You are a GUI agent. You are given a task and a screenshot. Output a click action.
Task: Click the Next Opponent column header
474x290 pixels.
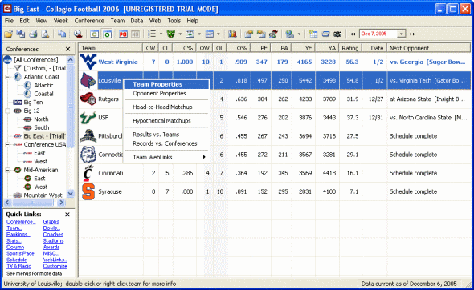429,48
